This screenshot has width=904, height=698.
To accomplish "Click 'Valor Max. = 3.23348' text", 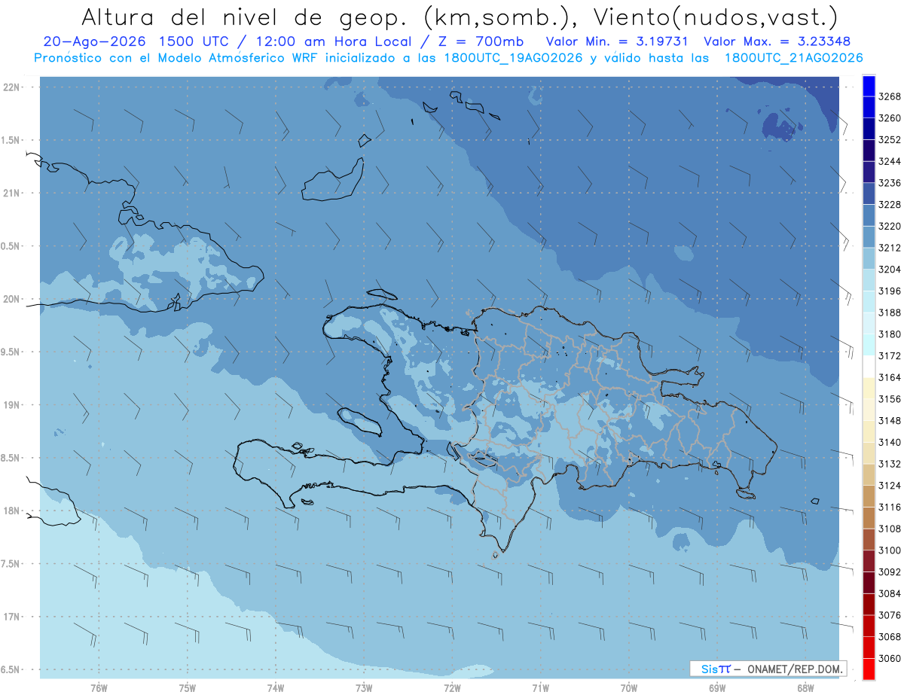I will point(777,41).
